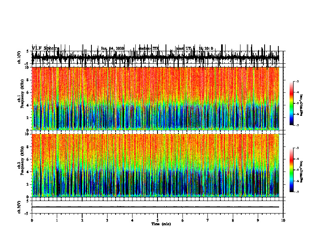Click the ch.3 flat voltage trace
This screenshot has width=319, height=247.
click(x=155, y=207)
